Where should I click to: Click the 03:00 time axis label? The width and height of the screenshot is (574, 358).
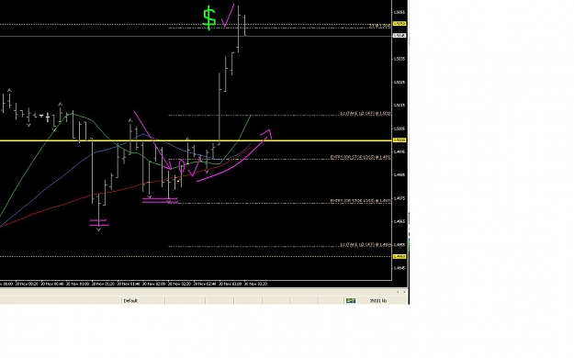[x=231, y=284]
